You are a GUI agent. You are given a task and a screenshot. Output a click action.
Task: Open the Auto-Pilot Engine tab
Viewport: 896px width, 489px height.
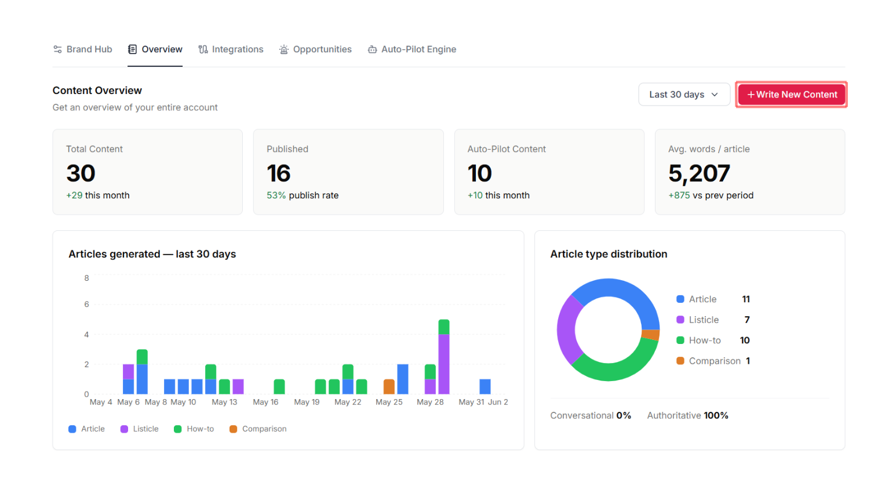[412, 49]
